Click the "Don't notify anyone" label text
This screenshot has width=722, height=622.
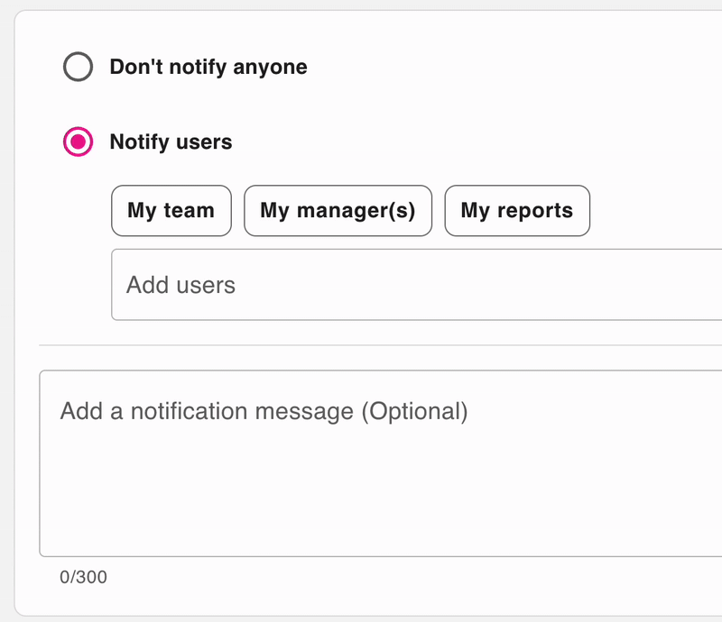(208, 68)
